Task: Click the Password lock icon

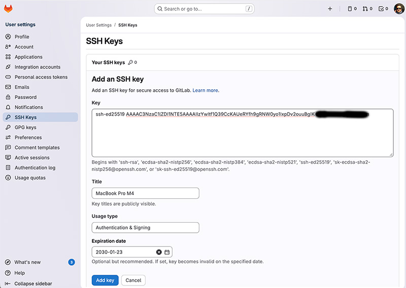Action: [x=8, y=97]
